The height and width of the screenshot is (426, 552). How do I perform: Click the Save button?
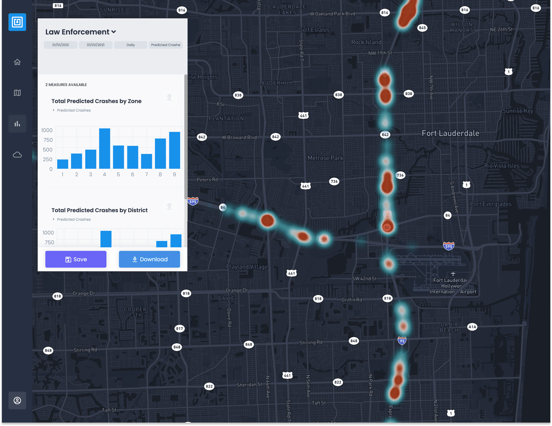coord(76,259)
